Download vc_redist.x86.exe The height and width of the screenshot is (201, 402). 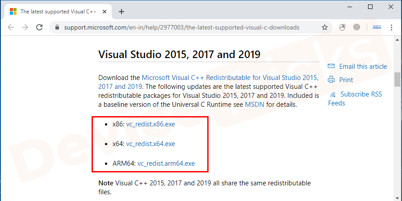tap(151, 124)
